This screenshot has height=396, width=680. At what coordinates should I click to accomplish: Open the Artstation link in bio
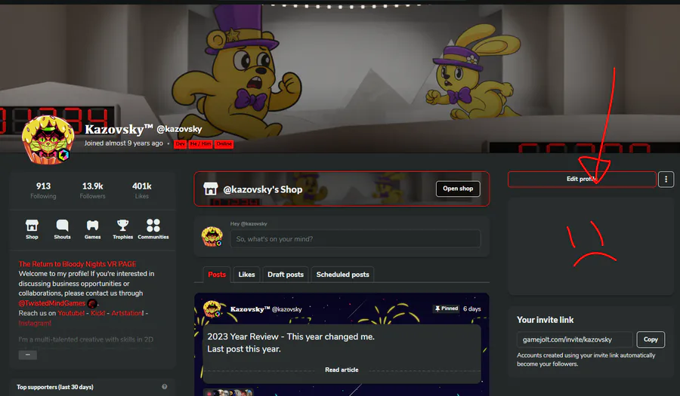(127, 313)
